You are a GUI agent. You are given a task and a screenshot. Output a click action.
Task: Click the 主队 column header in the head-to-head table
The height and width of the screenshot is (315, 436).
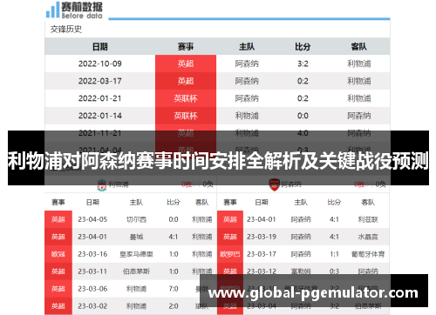pos(247,46)
